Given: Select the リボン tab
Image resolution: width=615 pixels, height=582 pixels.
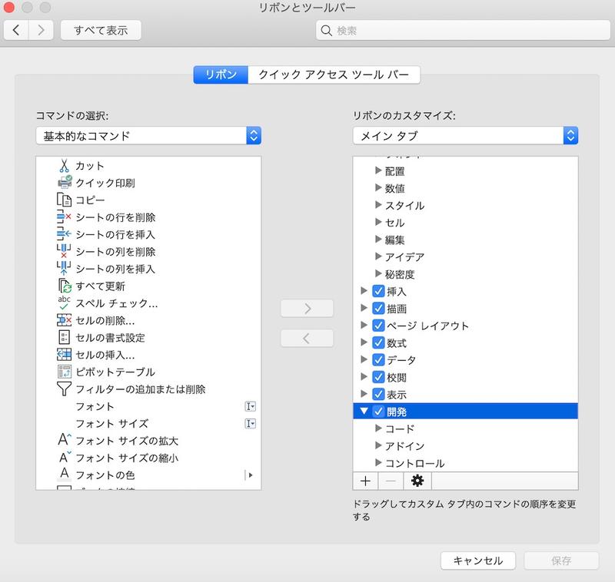Looking at the screenshot, I should 221,74.
